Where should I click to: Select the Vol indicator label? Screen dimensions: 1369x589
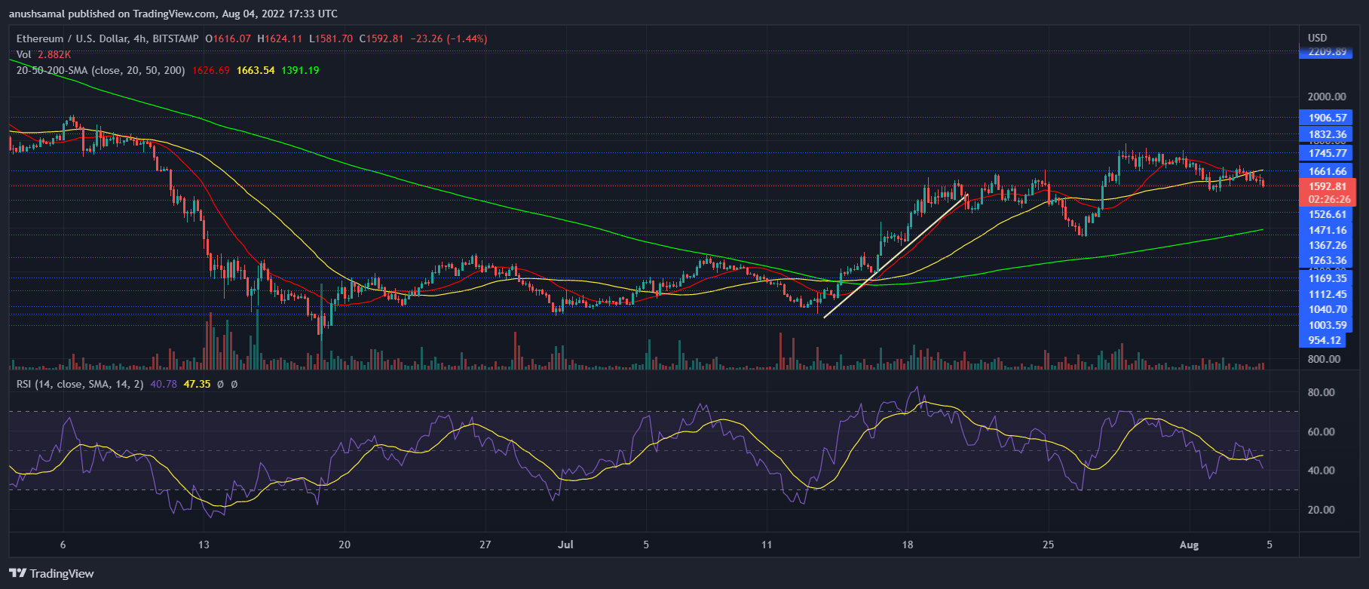click(24, 54)
